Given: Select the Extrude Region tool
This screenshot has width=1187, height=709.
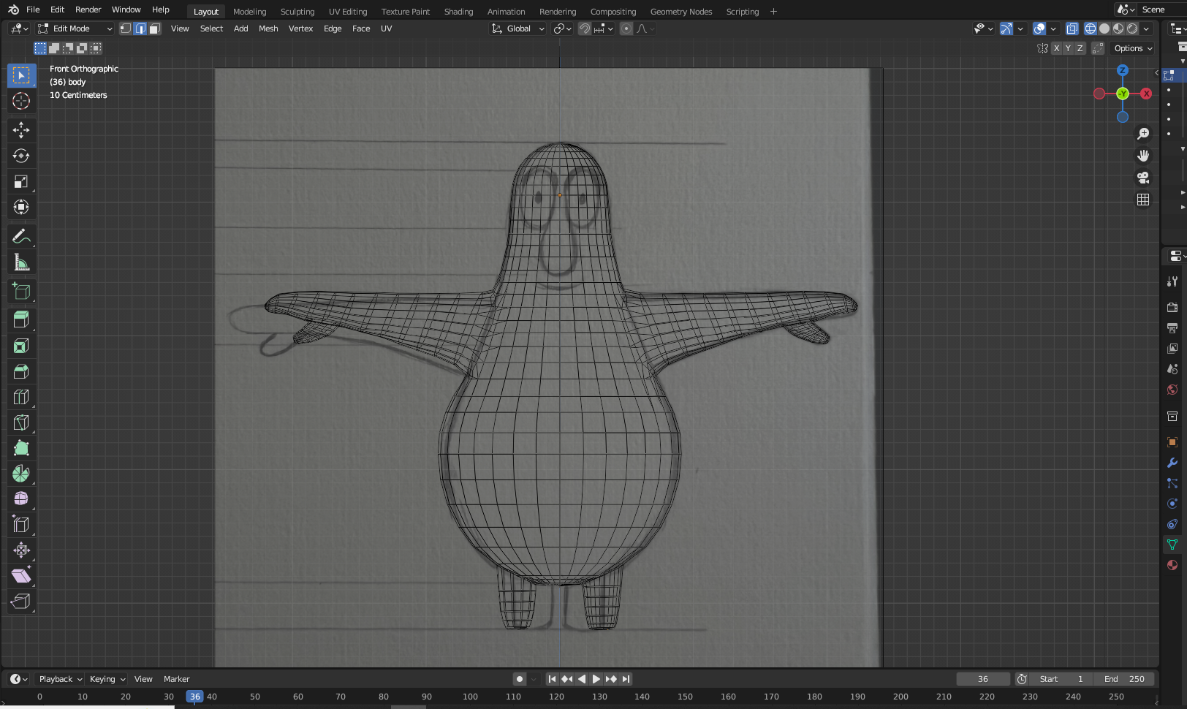Looking at the screenshot, I should (x=21, y=319).
